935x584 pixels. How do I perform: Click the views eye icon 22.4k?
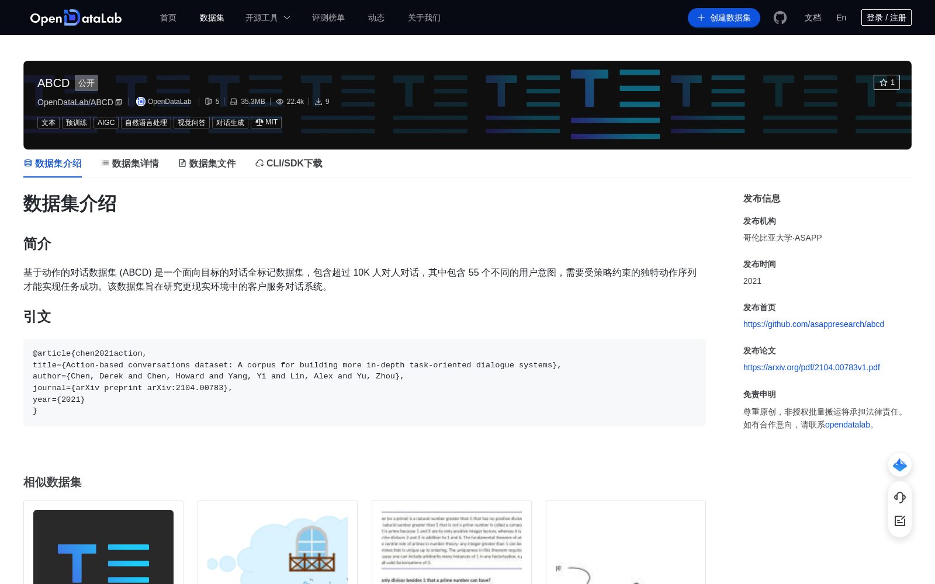click(280, 102)
